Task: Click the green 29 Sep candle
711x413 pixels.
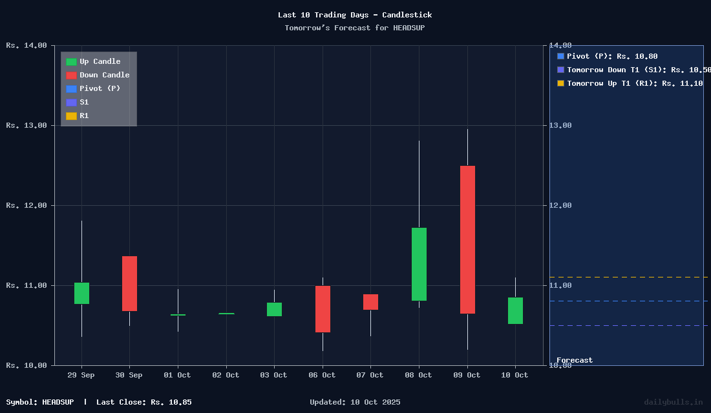Action: 81,293
